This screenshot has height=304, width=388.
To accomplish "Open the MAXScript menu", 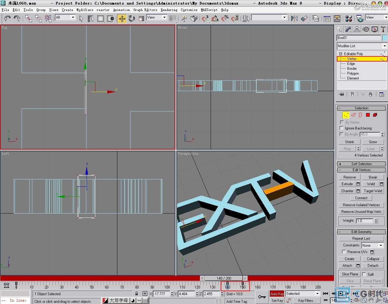I will (x=209, y=10).
